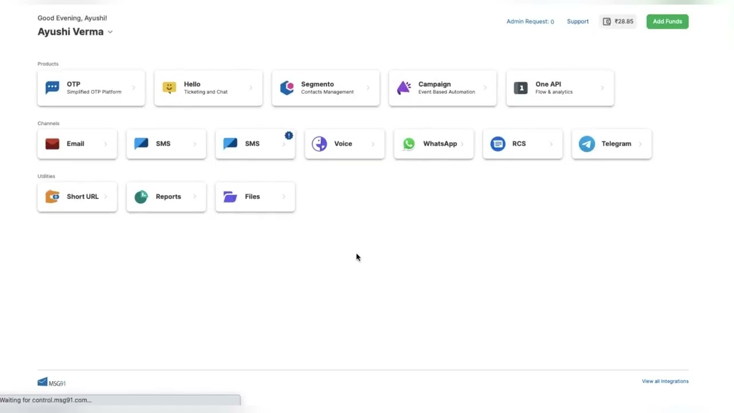Click the Files folder icon
This screenshot has height=413, width=734.
(230, 197)
